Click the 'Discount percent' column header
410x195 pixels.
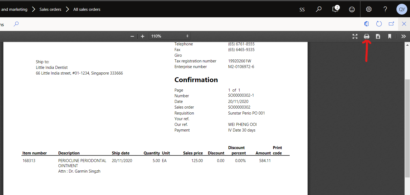click(237, 150)
